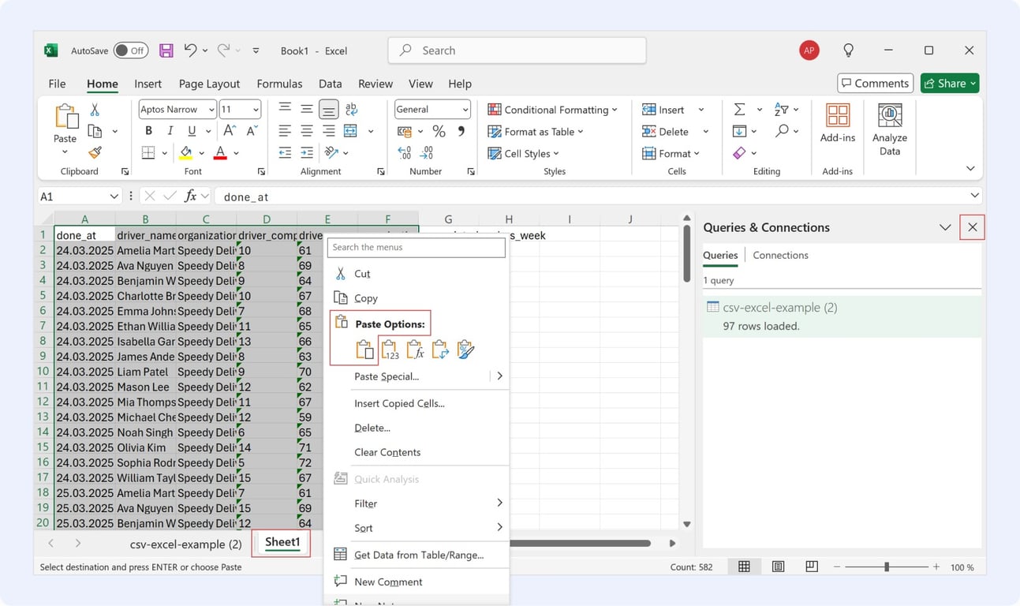1020x606 pixels.
Task: Toggle the AutoSave switch
Action: (x=131, y=50)
